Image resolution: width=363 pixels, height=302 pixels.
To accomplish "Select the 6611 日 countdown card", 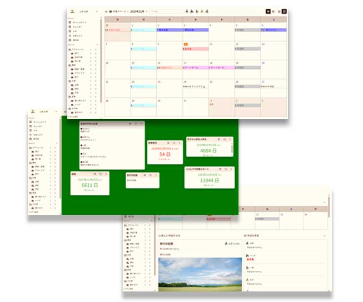I will coord(87,184).
